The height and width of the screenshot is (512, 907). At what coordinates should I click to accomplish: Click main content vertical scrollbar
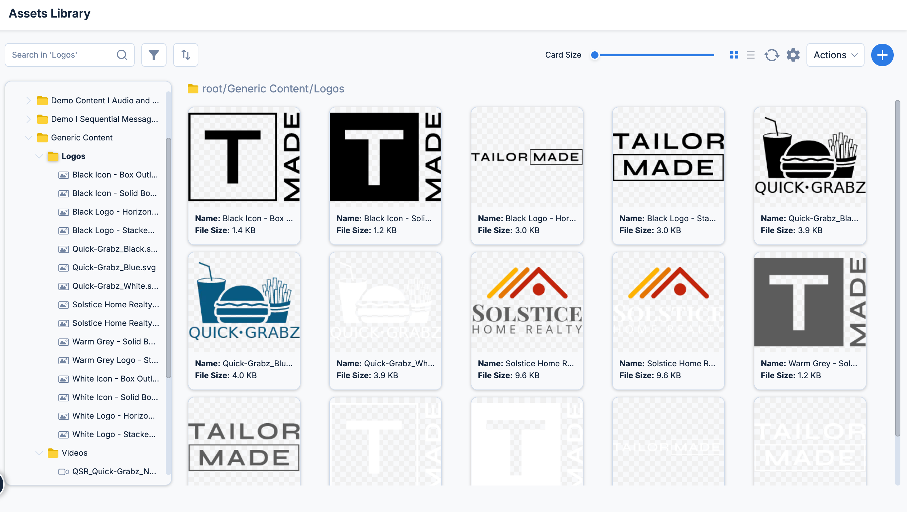click(x=897, y=269)
